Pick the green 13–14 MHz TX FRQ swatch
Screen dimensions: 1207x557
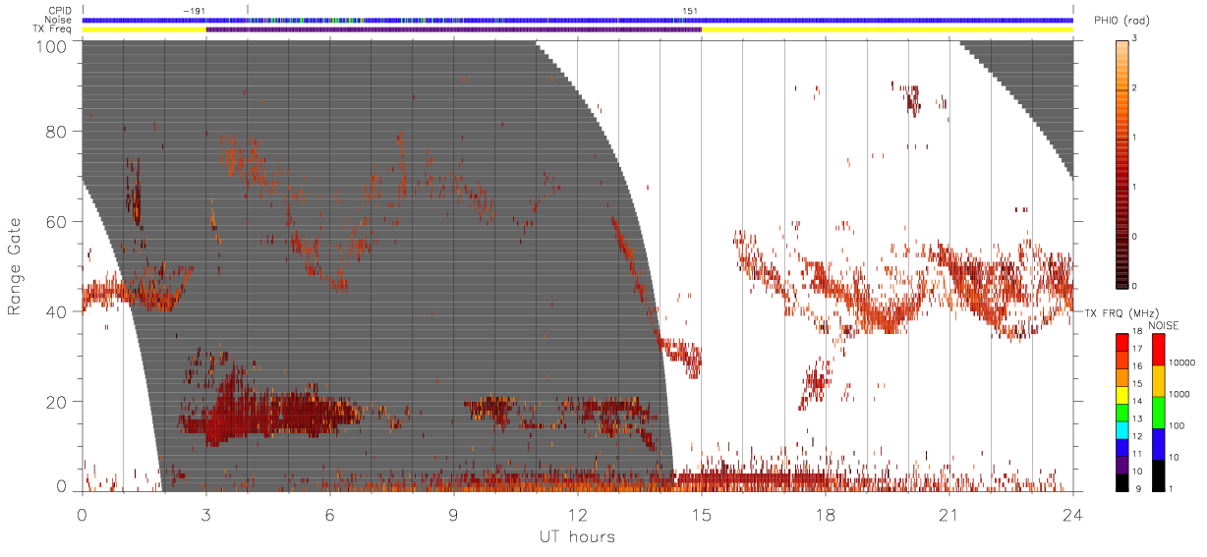coord(1122,412)
